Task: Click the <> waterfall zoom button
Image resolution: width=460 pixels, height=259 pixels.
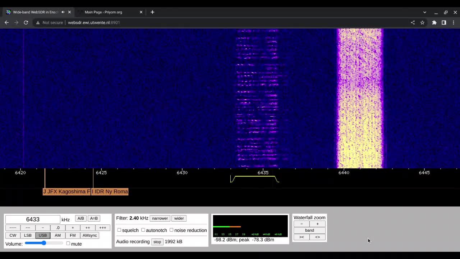Action: pos(317,237)
